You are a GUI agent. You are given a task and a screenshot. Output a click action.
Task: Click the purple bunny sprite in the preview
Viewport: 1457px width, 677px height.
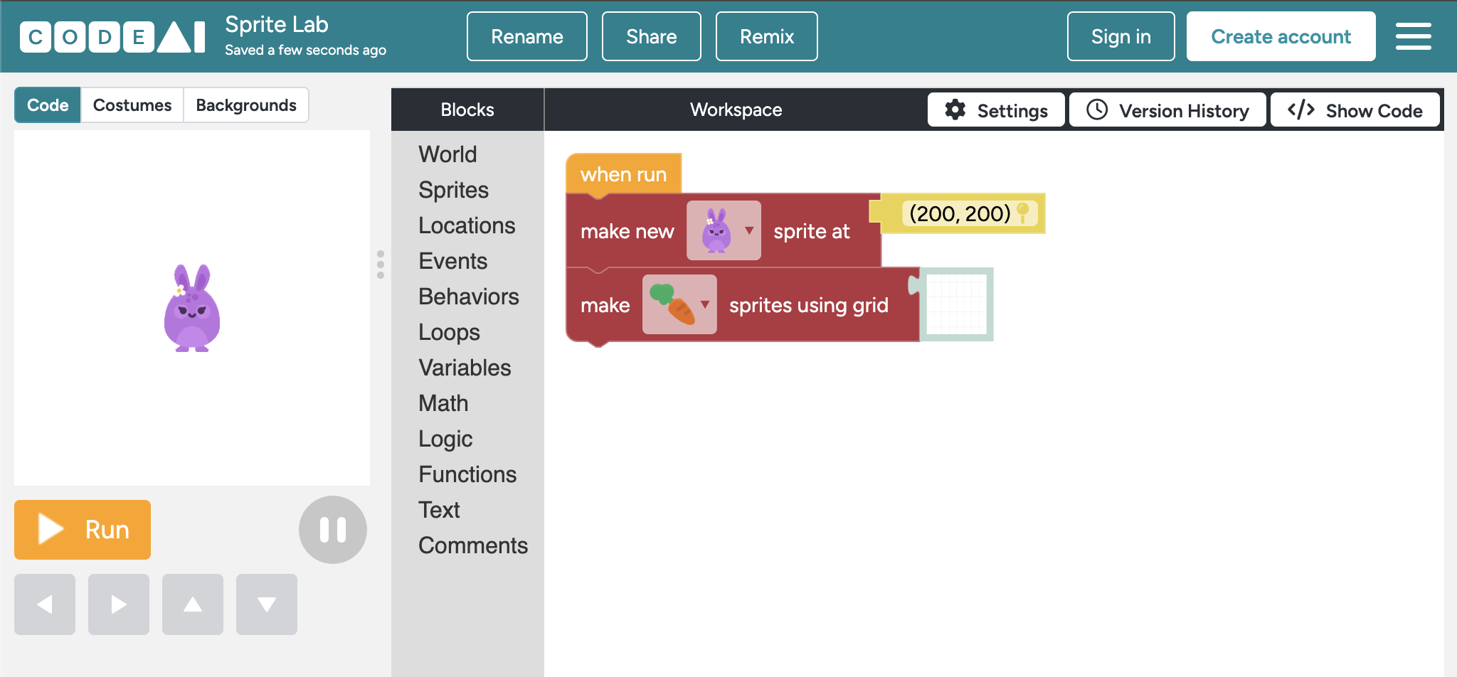pyautogui.click(x=192, y=308)
